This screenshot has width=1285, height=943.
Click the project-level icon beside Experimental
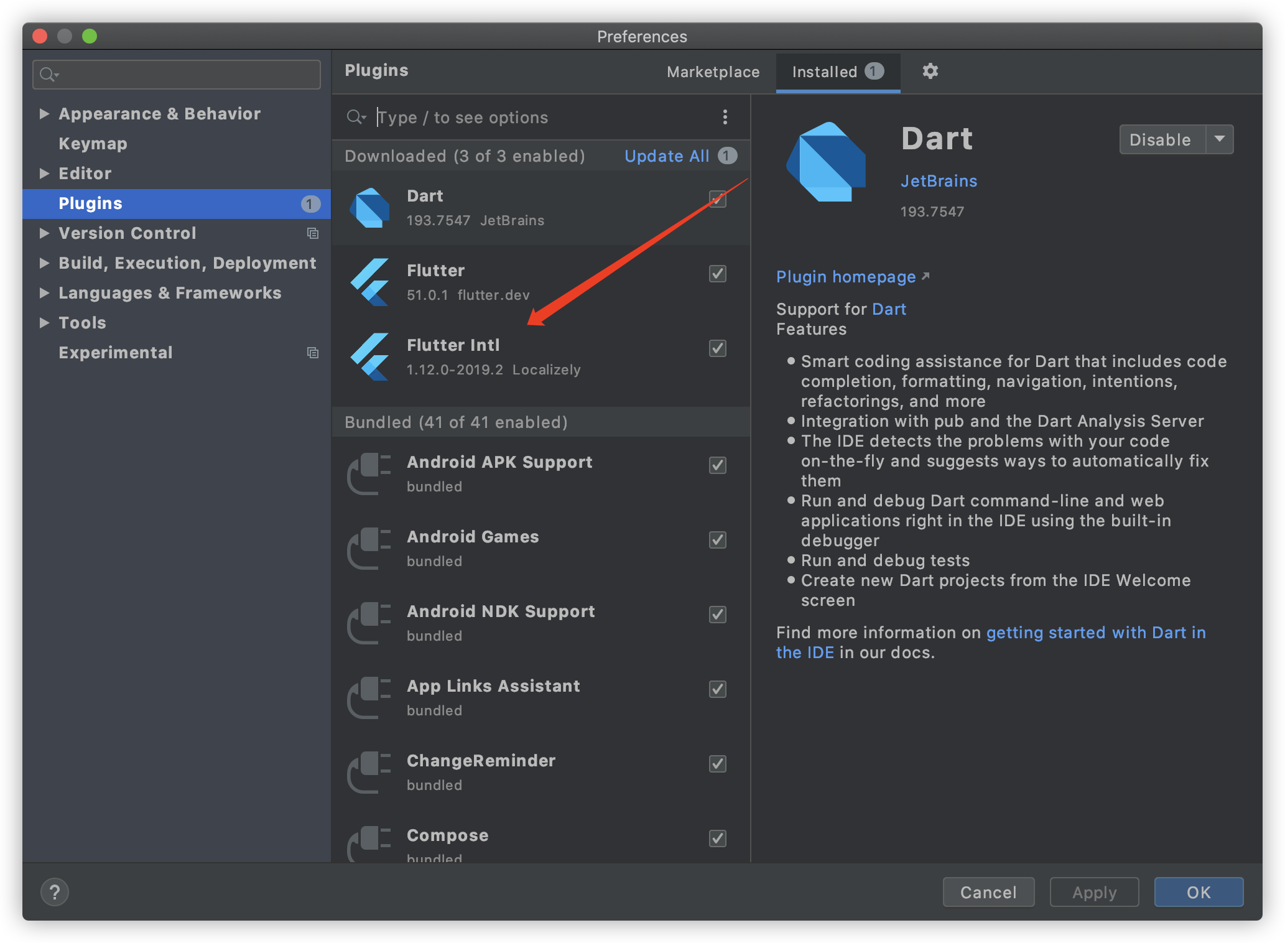pyautogui.click(x=313, y=353)
